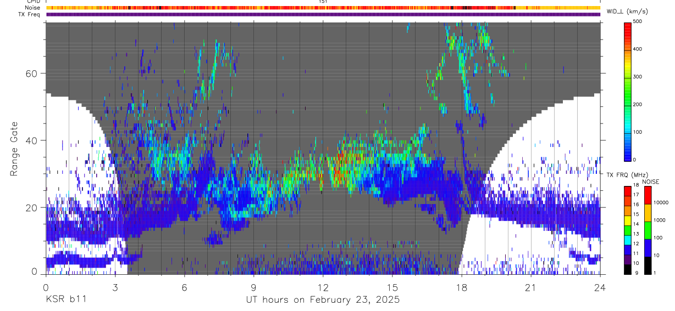This screenshot has height=311, width=675.
Task: Click the 'Noise' row label at top
Action: coord(33,8)
